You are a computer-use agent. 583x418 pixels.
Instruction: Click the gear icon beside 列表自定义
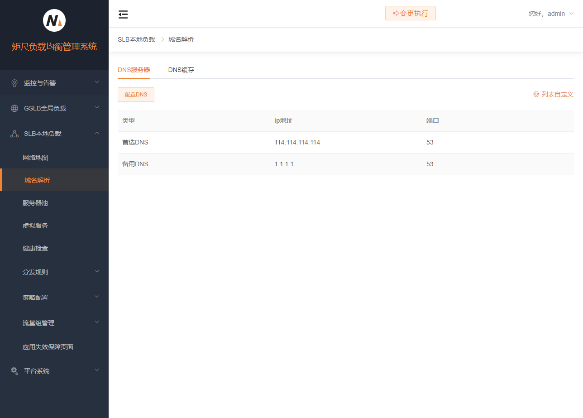pos(536,94)
